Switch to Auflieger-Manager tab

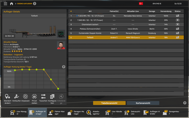pyautogui.click(x=38, y=113)
